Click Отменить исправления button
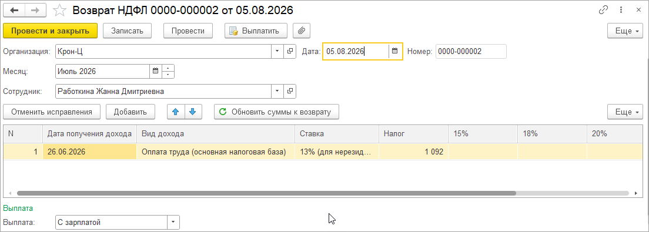Screen dimensions: 649x232 click(x=51, y=112)
